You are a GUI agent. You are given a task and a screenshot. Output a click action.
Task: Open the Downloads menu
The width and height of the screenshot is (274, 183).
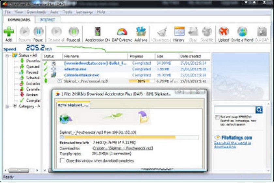pyautogui.click(x=36, y=12)
